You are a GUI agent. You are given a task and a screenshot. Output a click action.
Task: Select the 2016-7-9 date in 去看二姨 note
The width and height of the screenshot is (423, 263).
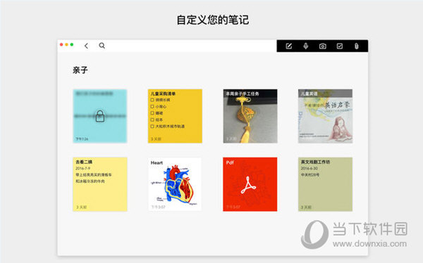82,168
